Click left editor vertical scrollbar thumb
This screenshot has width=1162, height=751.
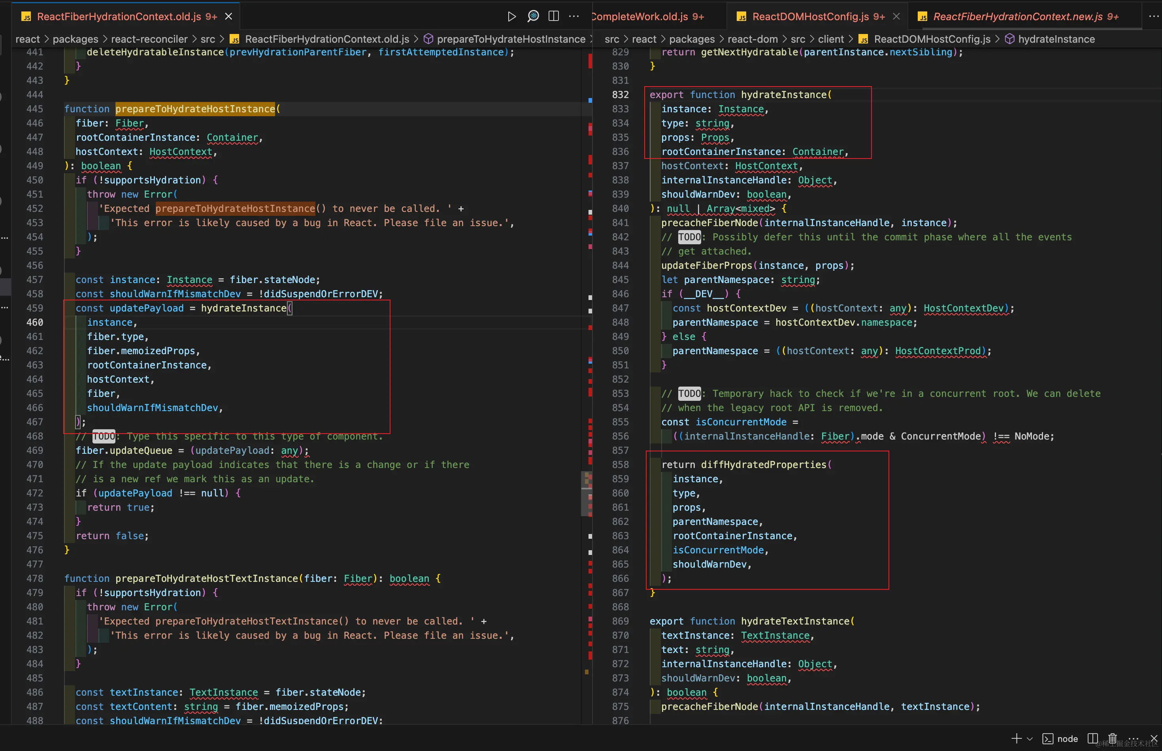click(587, 494)
